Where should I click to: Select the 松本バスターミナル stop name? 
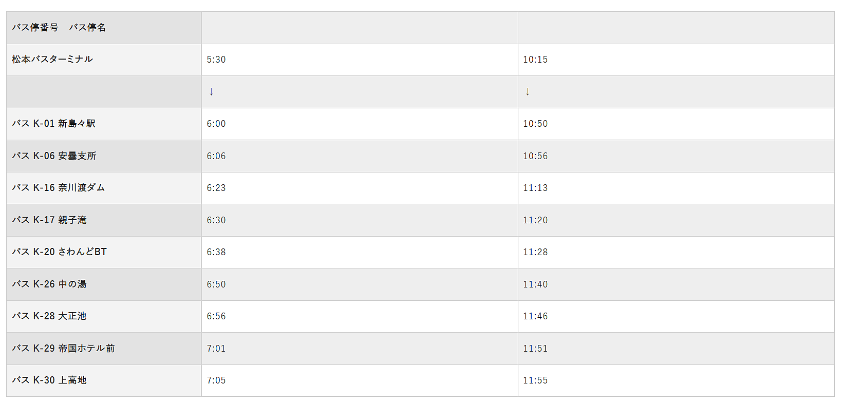(x=52, y=60)
